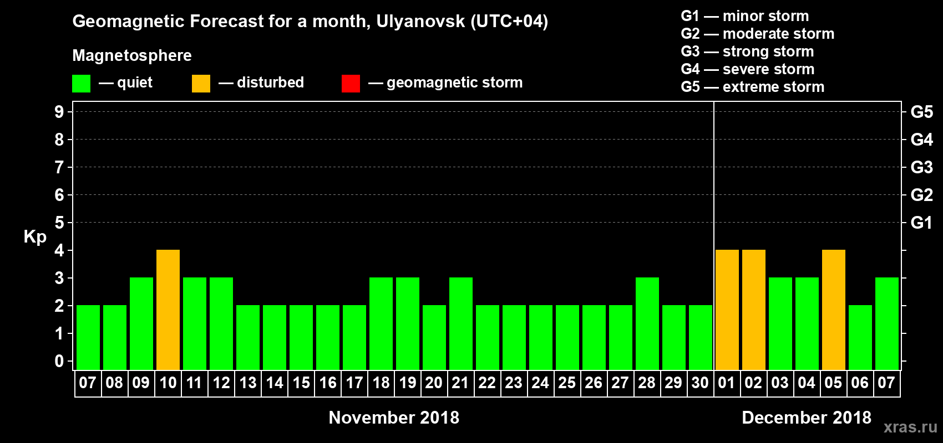
Task: Click the Kp value 0 axis tick label
Action: coord(59,361)
